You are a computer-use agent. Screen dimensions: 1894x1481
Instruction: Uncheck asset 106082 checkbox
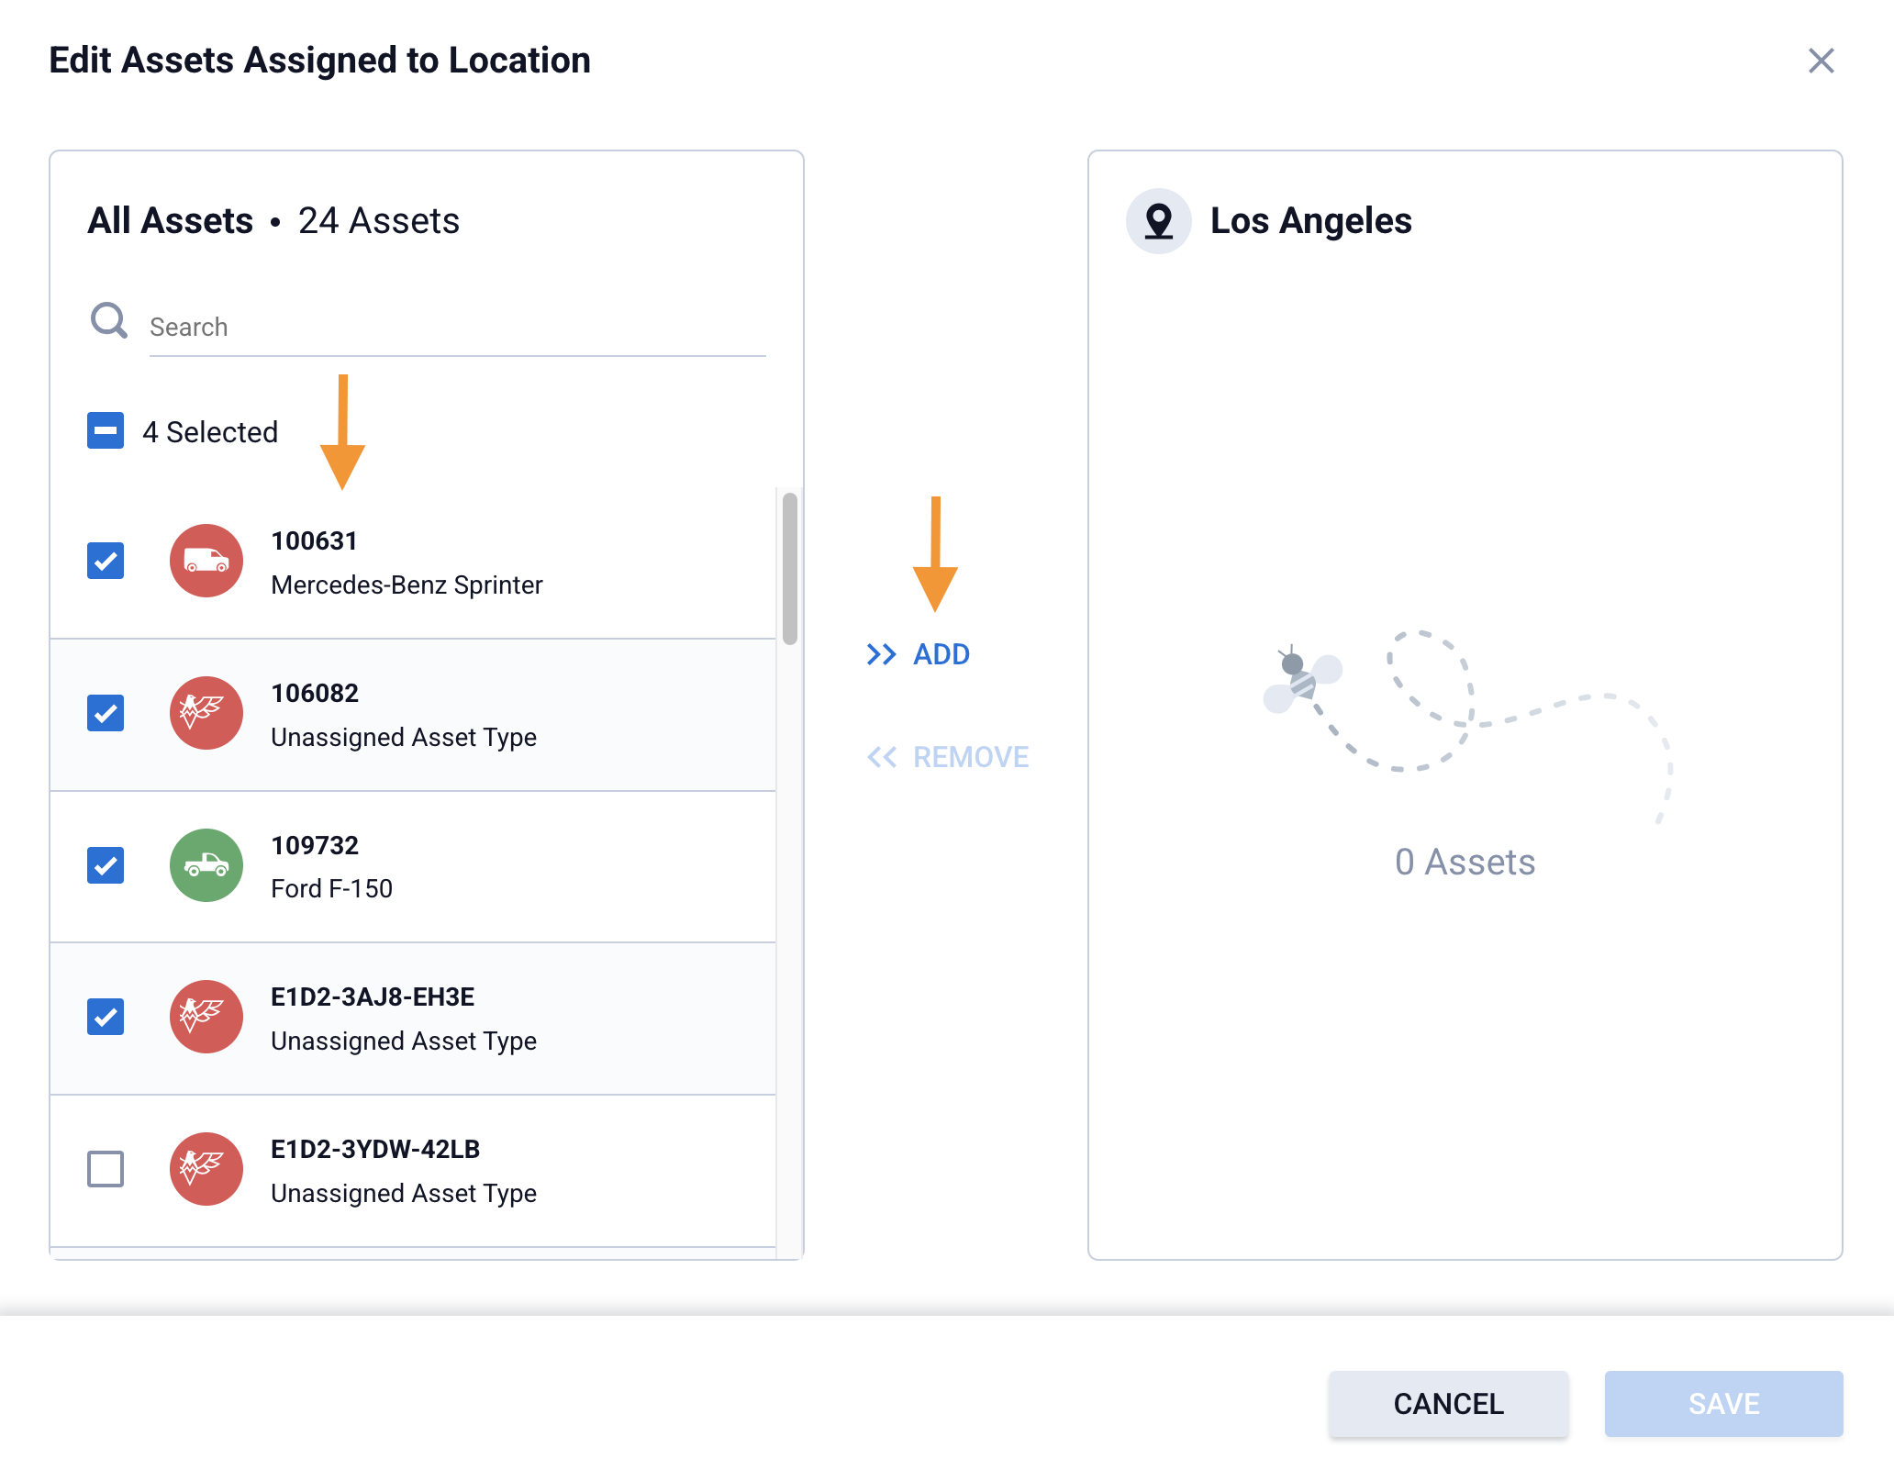tap(106, 713)
